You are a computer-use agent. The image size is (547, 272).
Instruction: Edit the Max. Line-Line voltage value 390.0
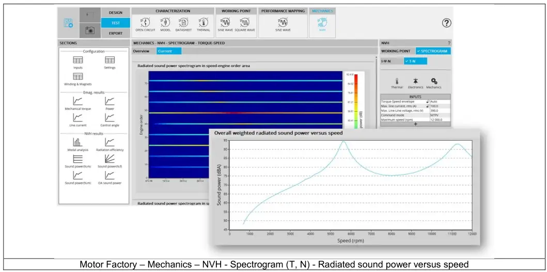440,111
